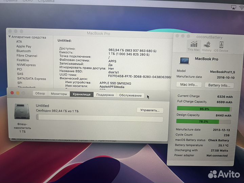
Task: Click the AppleAPFSMedia value
Action: [x=112, y=87]
